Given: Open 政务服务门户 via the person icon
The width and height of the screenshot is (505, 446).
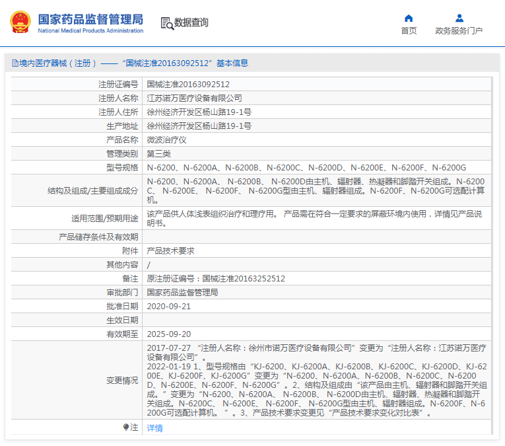Looking at the screenshot, I should (459, 18).
